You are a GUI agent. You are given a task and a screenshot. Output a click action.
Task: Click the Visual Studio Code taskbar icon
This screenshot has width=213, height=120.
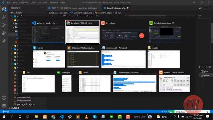pos(62,117)
